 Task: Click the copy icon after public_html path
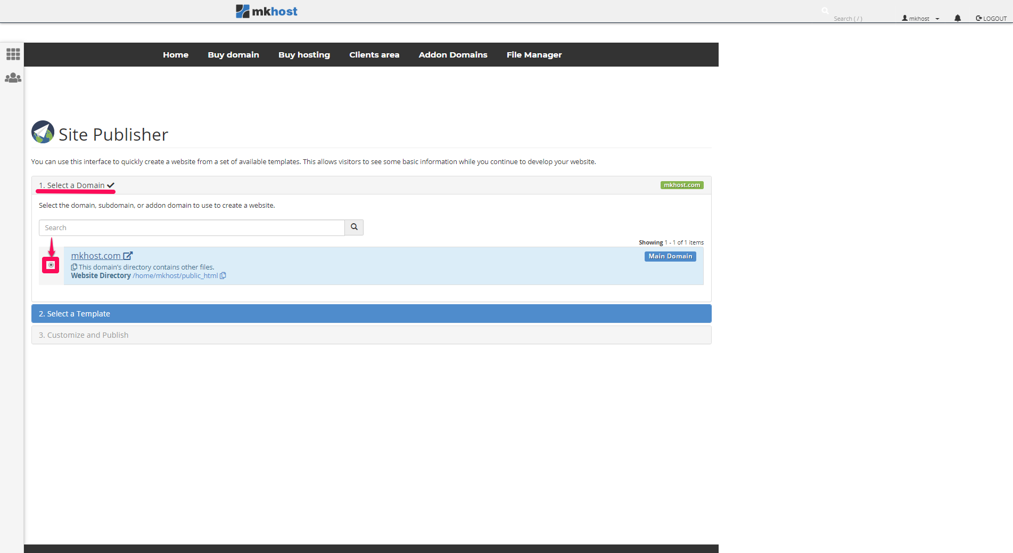click(223, 276)
